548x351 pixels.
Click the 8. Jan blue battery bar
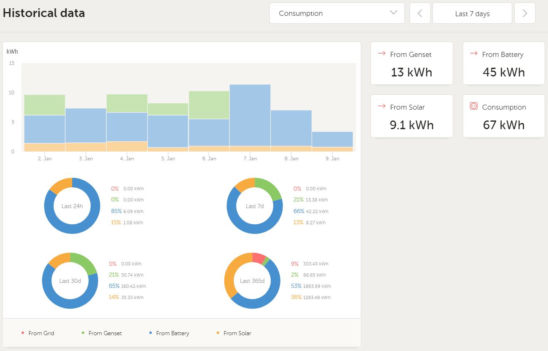pos(291,128)
